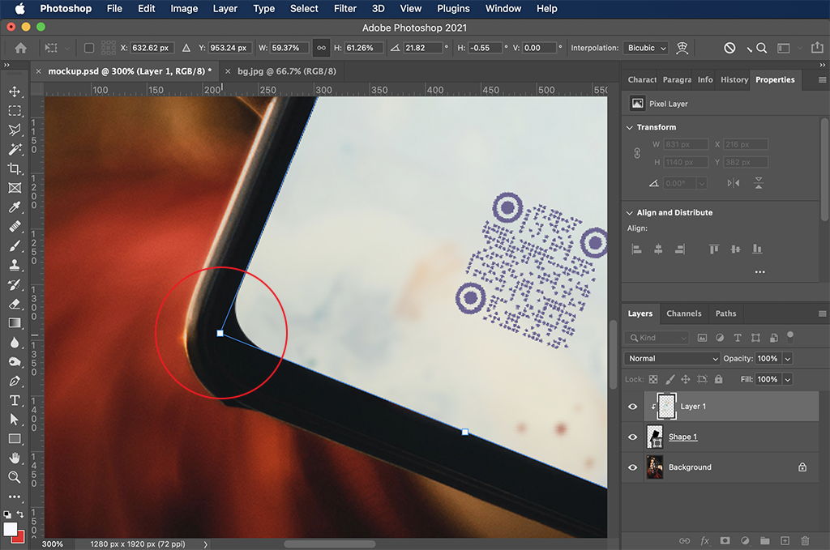
Task: Select the Eraser tool
Action: click(x=15, y=304)
